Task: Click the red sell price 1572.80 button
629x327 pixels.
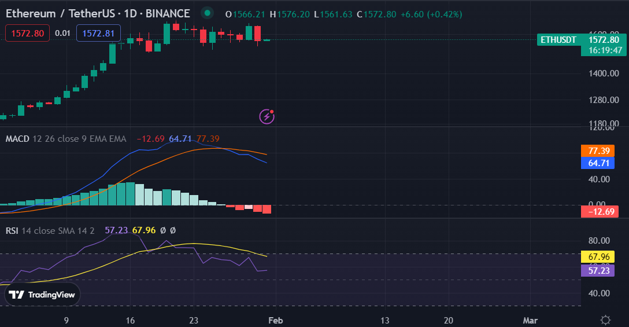Action: pyautogui.click(x=27, y=33)
